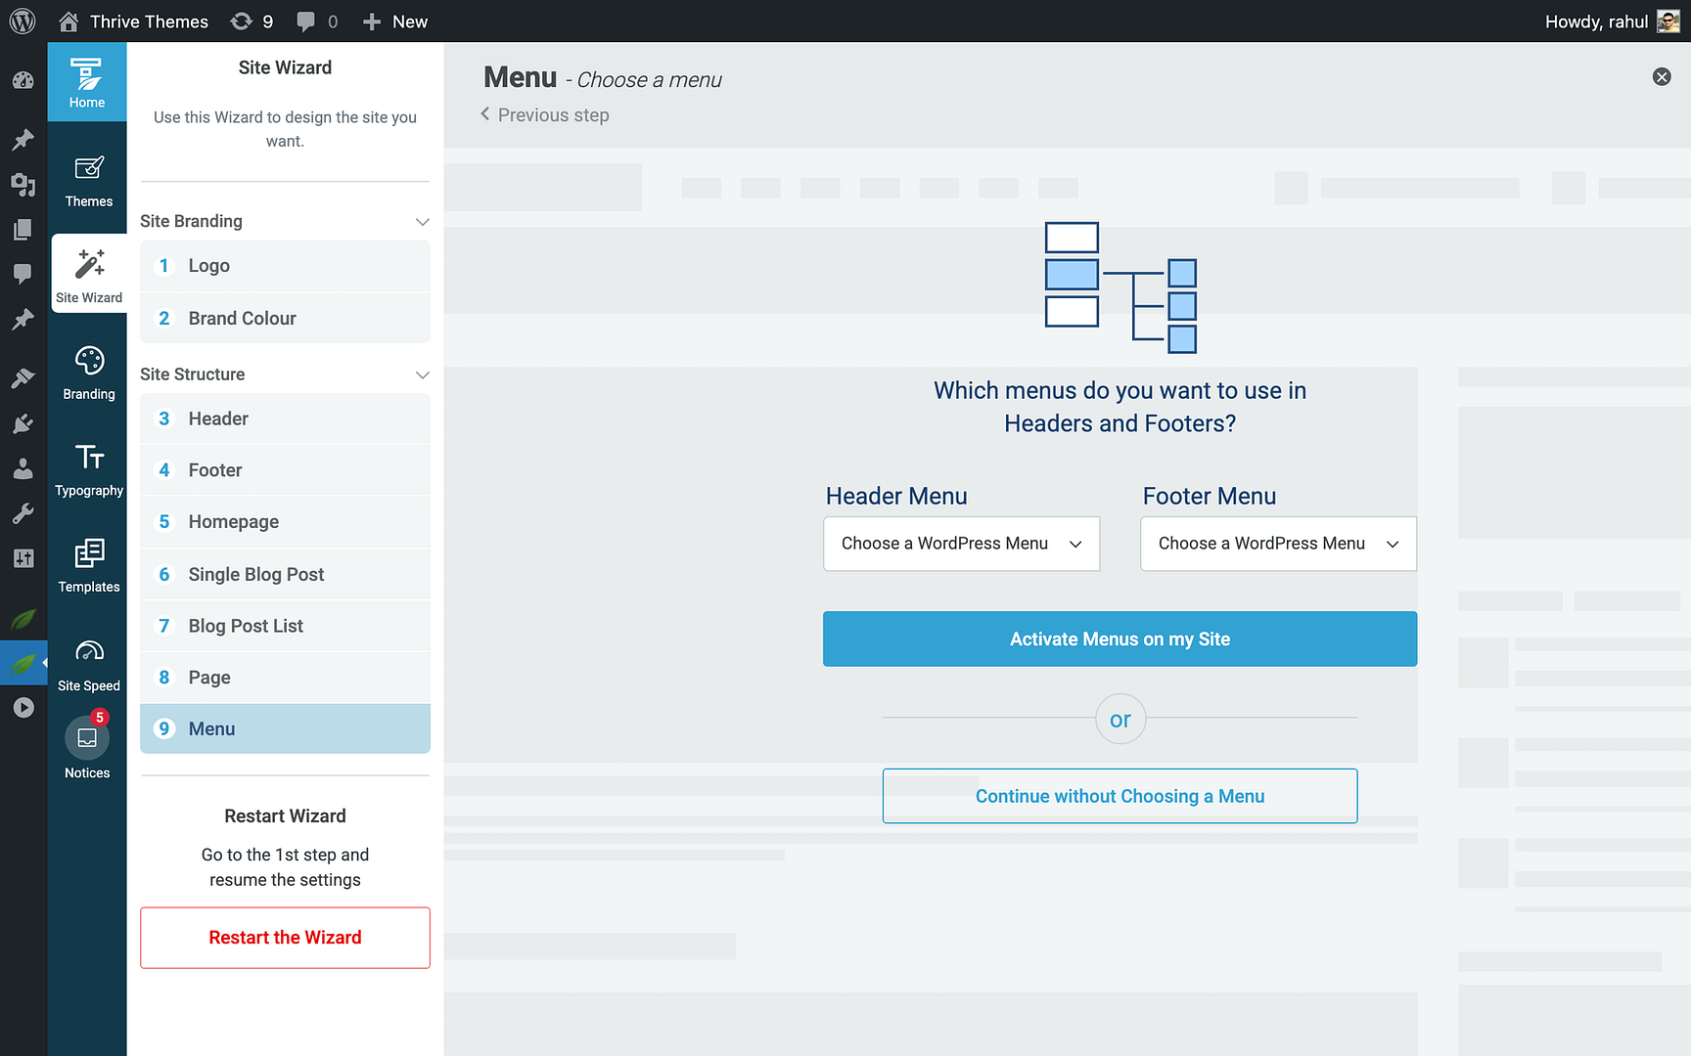Open Site Speed settings
Screen dimensions: 1691x1056
[87, 663]
